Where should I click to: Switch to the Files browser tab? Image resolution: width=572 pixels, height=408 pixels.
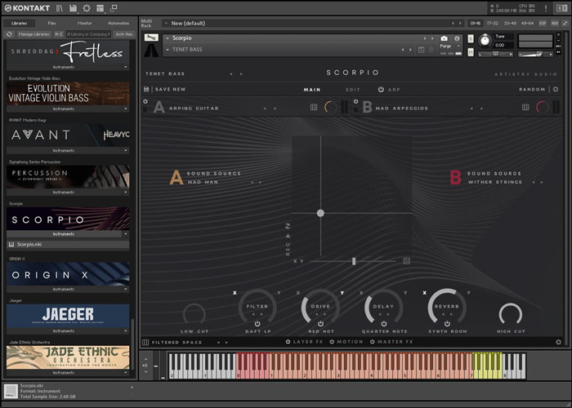tap(51, 23)
